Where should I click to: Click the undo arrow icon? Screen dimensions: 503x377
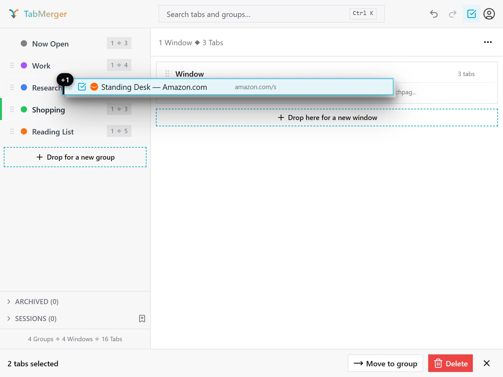point(434,14)
